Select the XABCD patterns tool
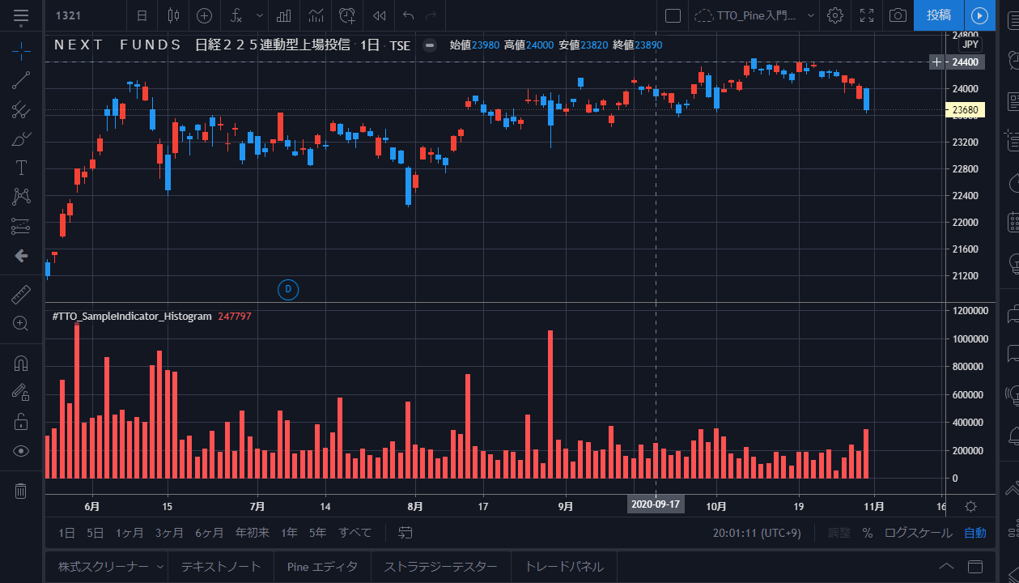 21,197
